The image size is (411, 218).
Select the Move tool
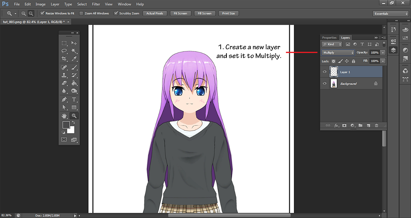74,43
